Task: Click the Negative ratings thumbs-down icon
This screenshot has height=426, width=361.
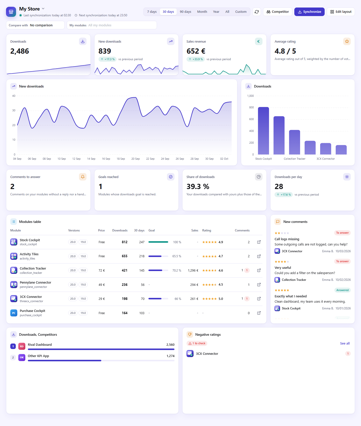Action: click(x=190, y=334)
